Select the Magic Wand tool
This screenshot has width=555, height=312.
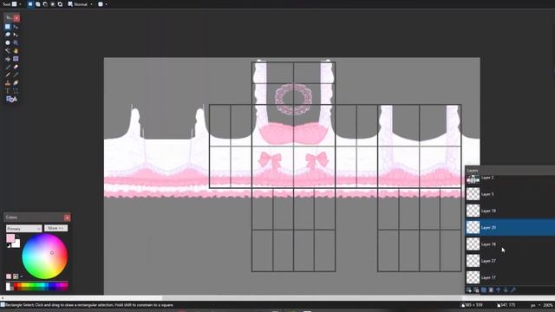pos(8,51)
